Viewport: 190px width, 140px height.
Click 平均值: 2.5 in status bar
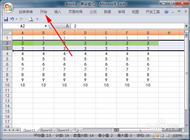(x=42, y=136)
